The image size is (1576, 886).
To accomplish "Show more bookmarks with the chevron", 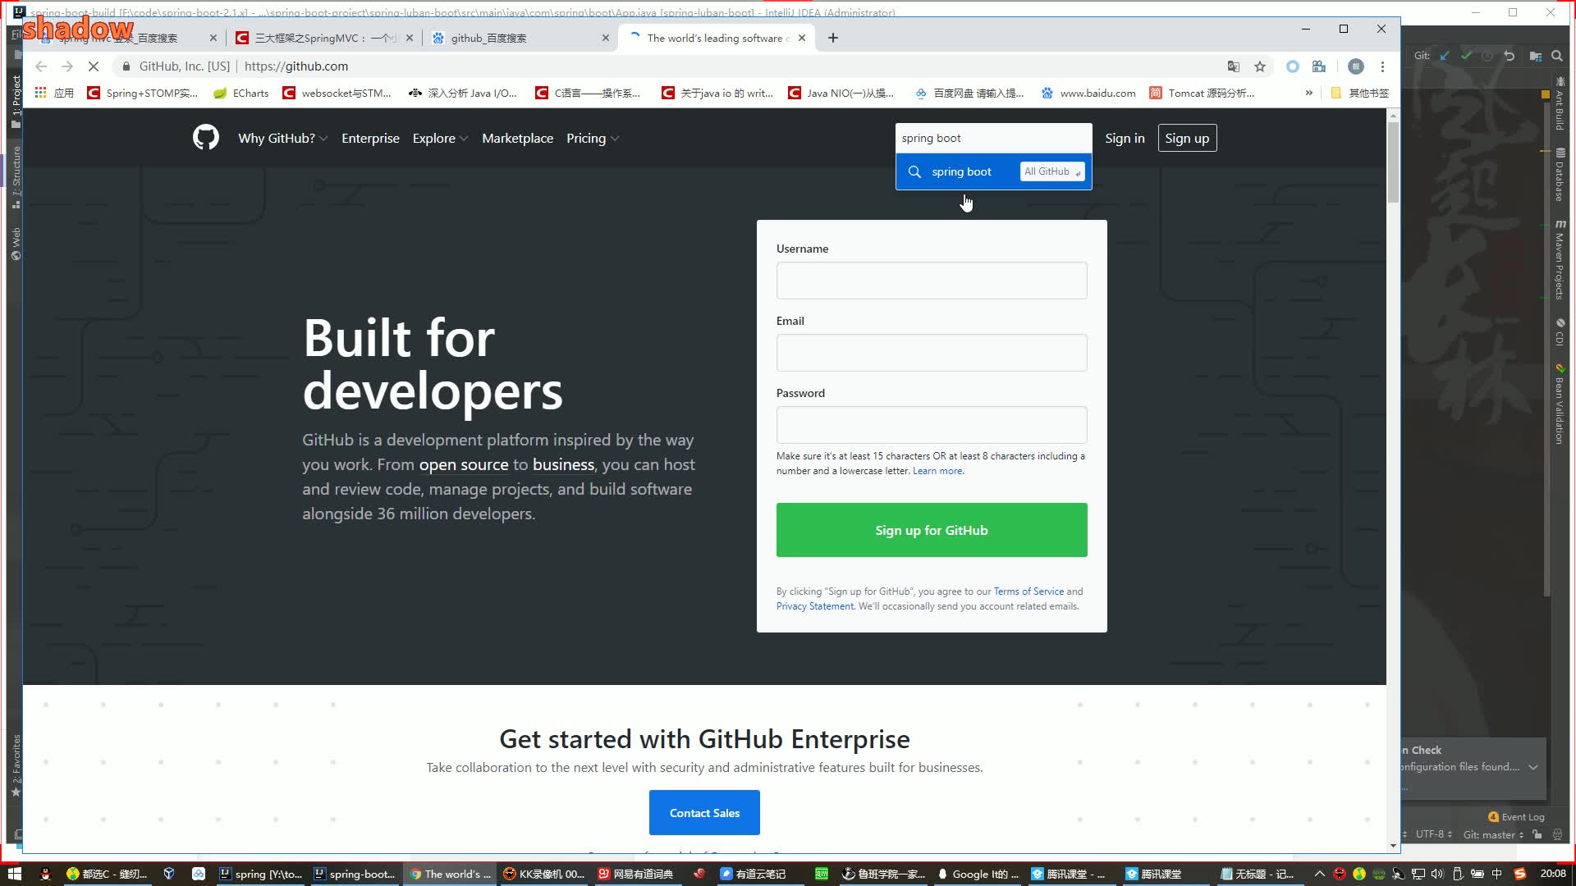I will pyautogui.click(x=1308, y=93).
